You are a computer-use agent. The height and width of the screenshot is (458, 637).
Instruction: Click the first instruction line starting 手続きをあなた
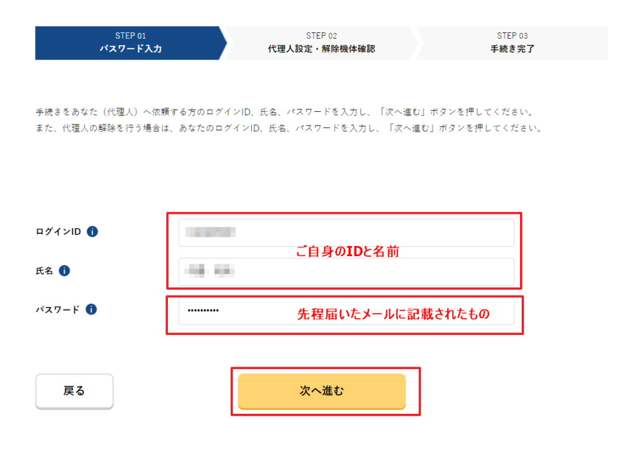coord(286,113)
